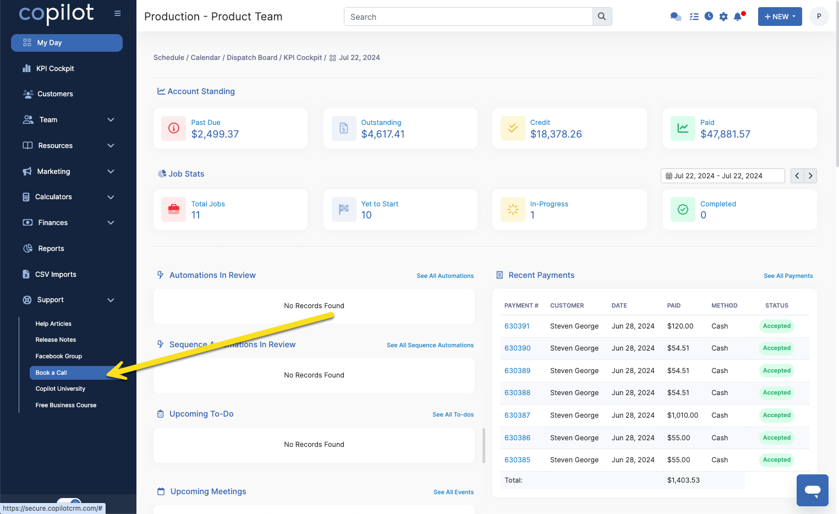Click See All Automations link
This screenshot has height=514, width=839.
(x=445, y=276)
